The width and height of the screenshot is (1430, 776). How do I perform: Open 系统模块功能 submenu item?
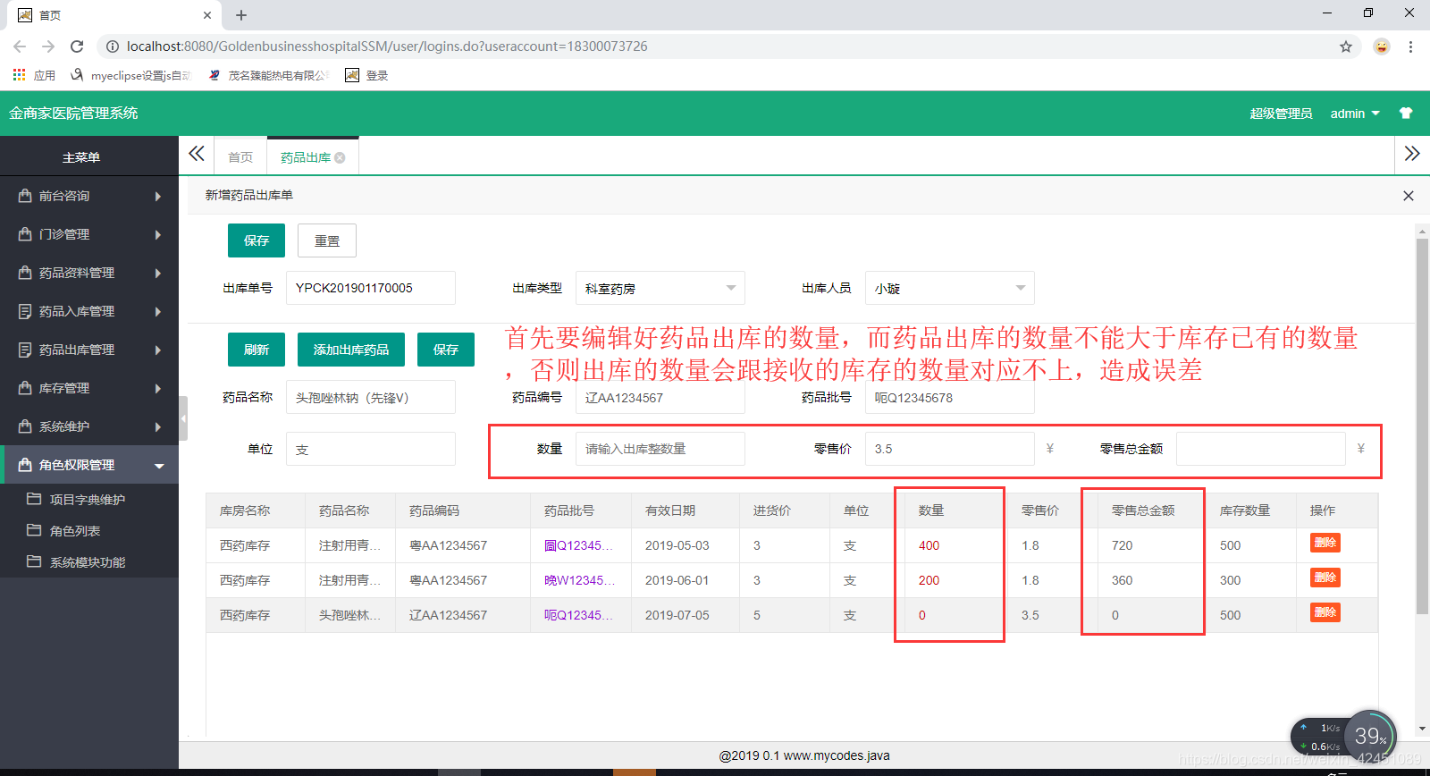point(88,562)
